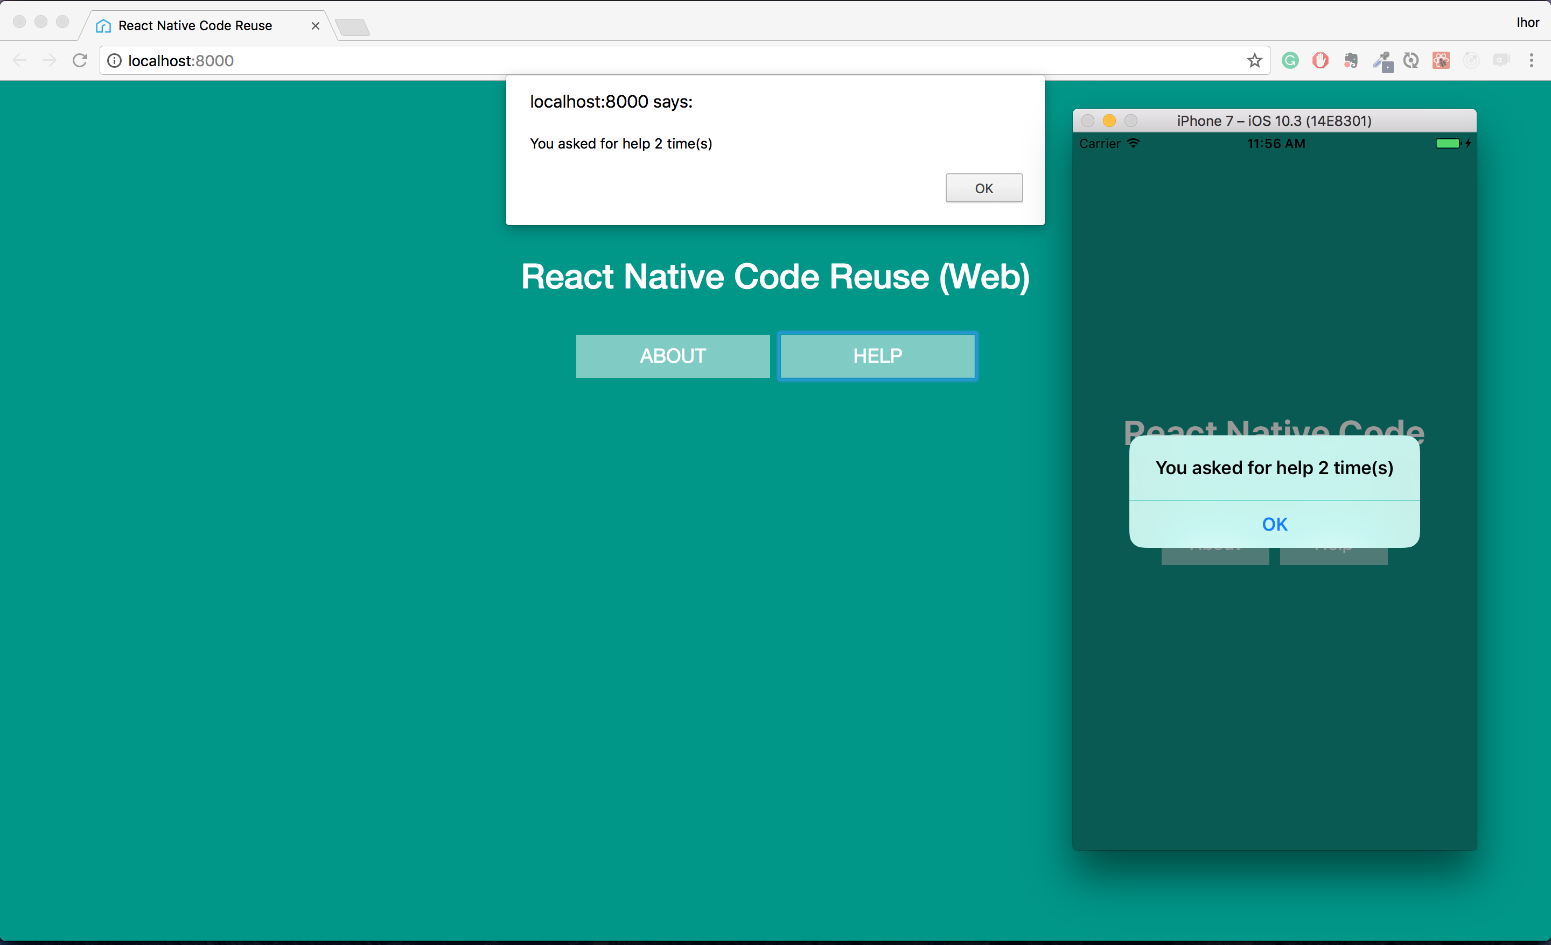Bookmark this page with the star icon
1551x945 pixels.
[1254, 60]
